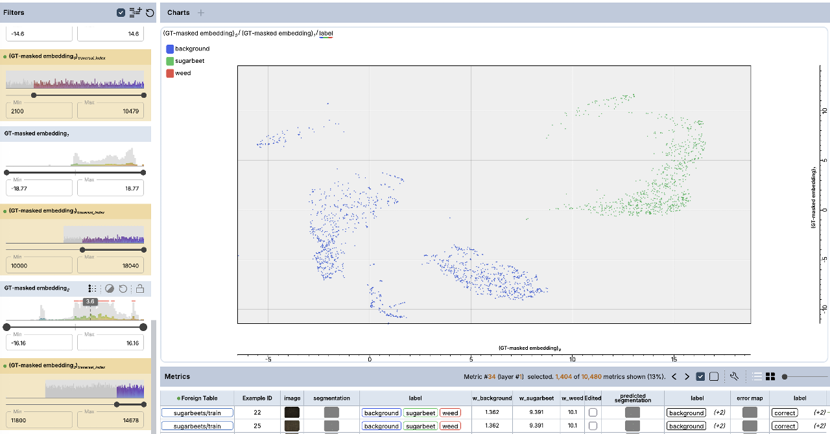Click Min field showing 11800
Viewport: 830px width, 434px height.
click(39, 418)
